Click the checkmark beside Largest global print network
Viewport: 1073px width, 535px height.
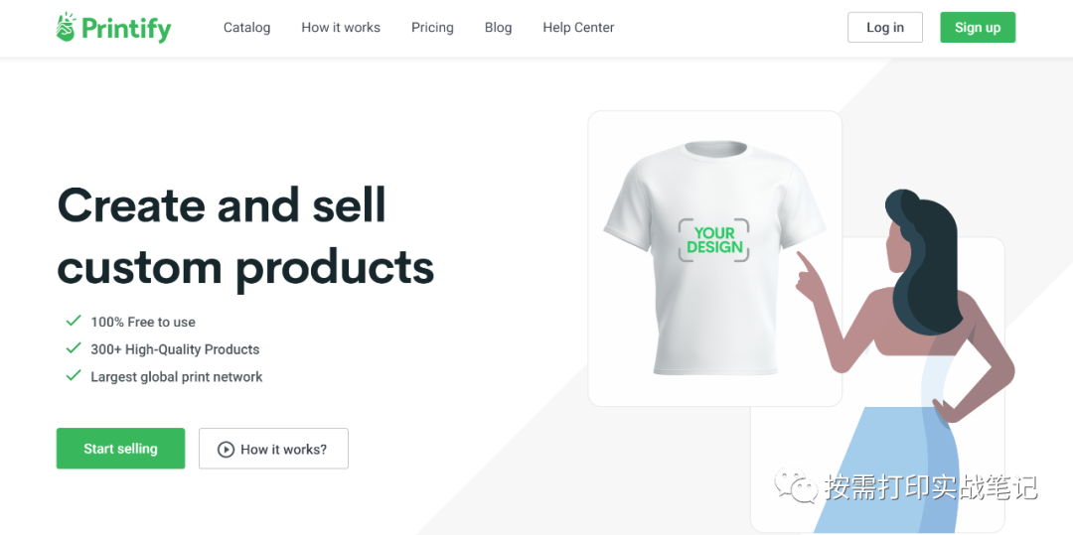pos(74,375)
